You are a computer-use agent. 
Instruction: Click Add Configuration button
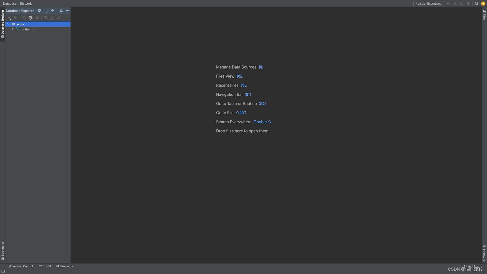coord(429,4)
